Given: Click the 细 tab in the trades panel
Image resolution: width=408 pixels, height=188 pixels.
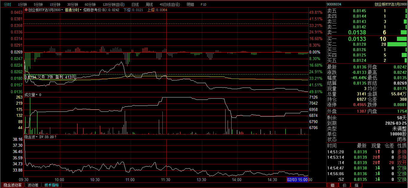Looking at the screenshot, I should (x=332, y=185).
